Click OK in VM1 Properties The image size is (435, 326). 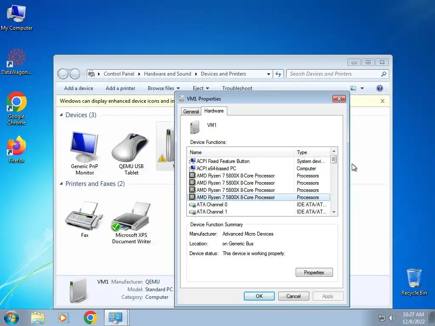coord(259,296)
